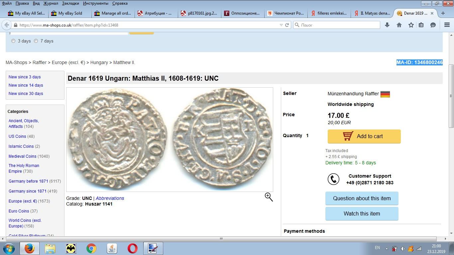Click Hungary in the breadcrumb
The height and width of the screenshot is (255, 454).
[99, 62]
